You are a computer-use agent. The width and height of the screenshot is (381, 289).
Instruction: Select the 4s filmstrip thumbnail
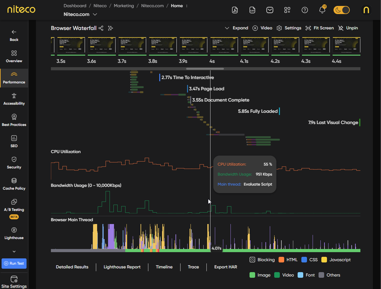pyautogui.click(x=224, y=46)
